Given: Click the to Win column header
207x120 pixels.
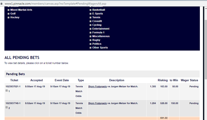Looking at the screenshot, I should pos(174,80).
